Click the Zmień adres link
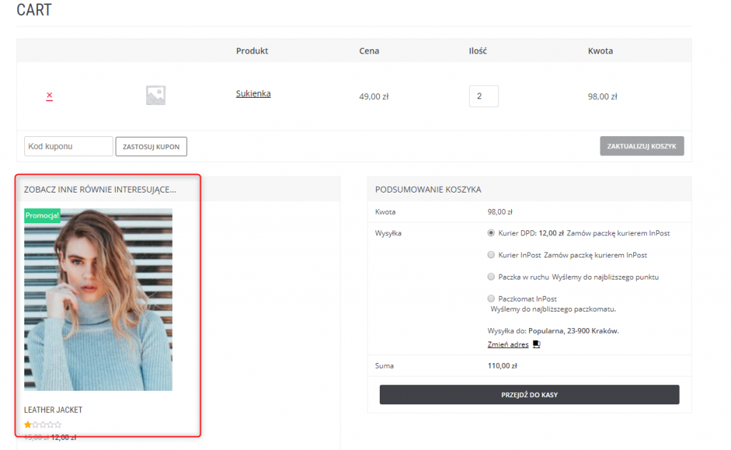This screenshot has height=450, width=731. [508, 344]
